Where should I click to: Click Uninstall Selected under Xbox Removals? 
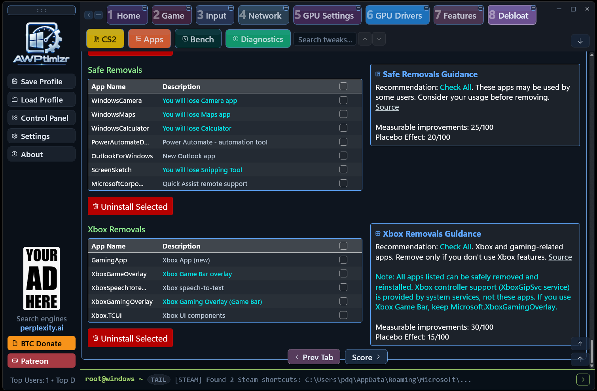tap(130, 338)
